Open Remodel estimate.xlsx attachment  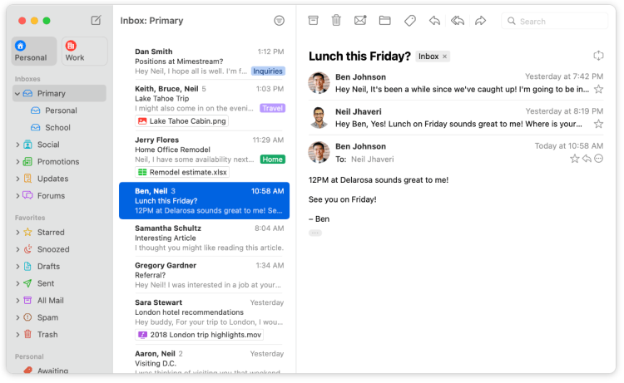click(182, 173)
